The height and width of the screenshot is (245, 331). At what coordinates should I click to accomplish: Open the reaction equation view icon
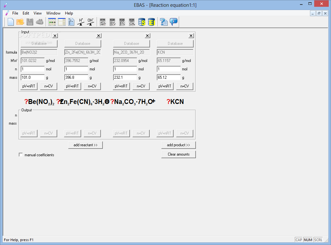52,22
